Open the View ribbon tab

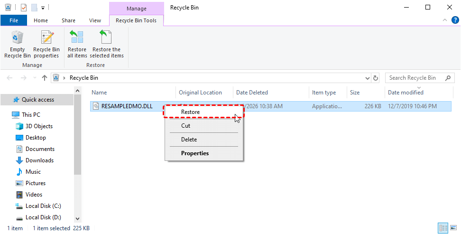[95, 20]
